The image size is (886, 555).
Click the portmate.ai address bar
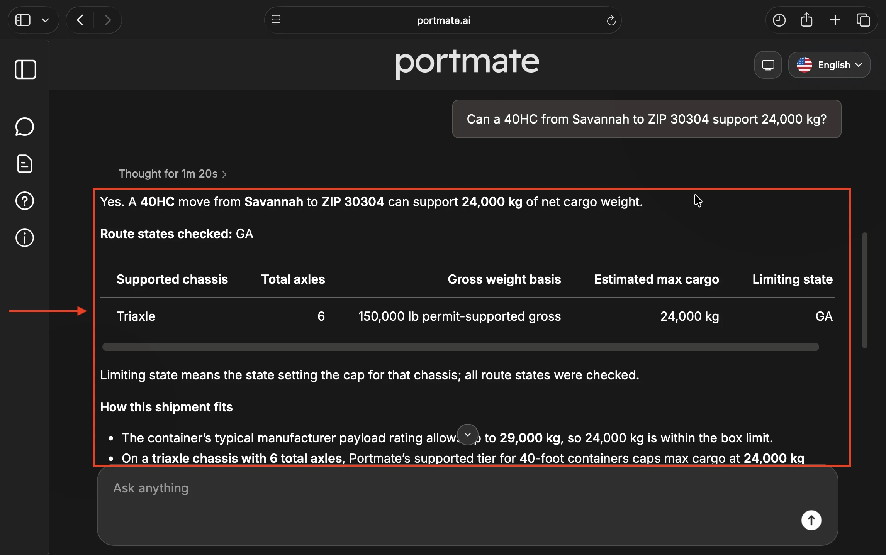[443, 20]
